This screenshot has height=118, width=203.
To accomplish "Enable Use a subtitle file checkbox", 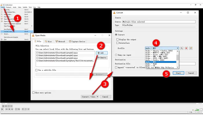I will [x=36, y=70].
